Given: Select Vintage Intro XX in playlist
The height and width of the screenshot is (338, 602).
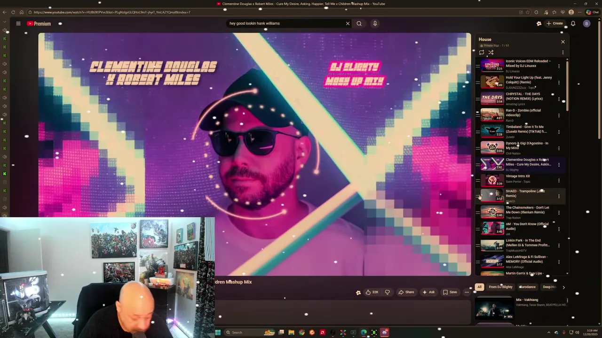Looking at the screenshot, I should [520, 180].
